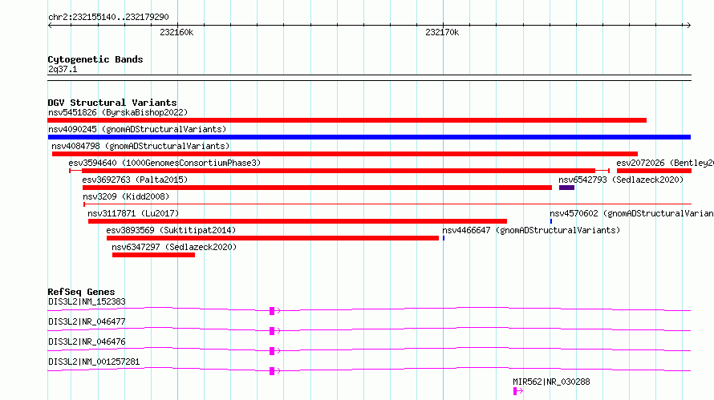Click the ruler's left end arrow
Viewport: 714px width, 400px height.
click(x=50, y=25)
